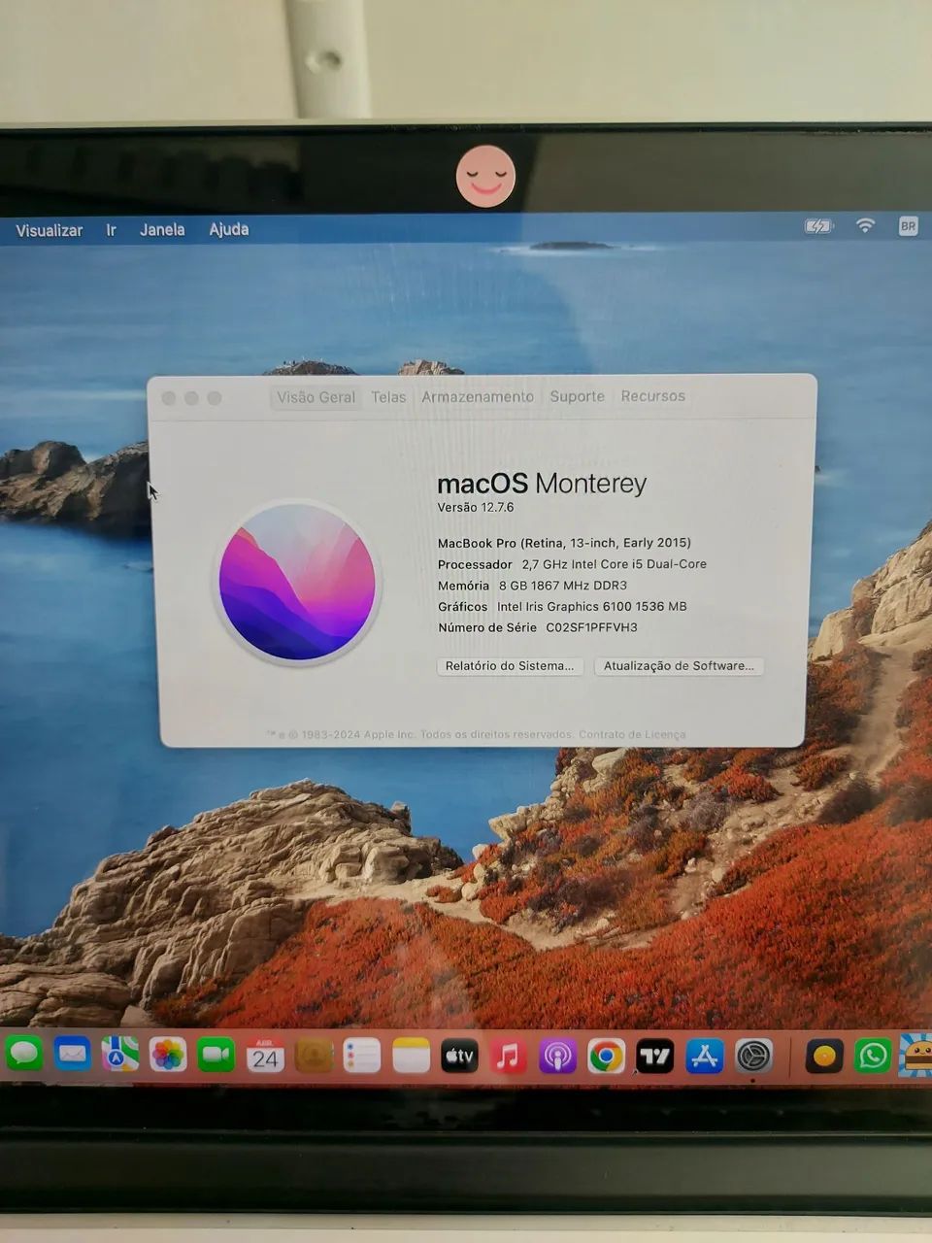Open the Mail app in dock

72,1054
